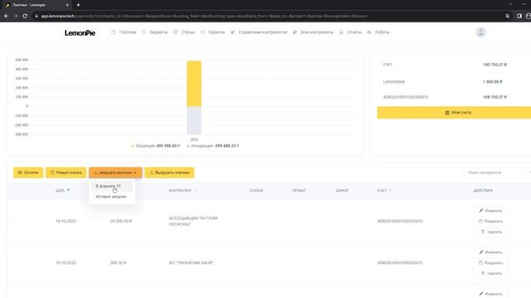
Task: Go to the Проекты section
Action: point(212,32)
